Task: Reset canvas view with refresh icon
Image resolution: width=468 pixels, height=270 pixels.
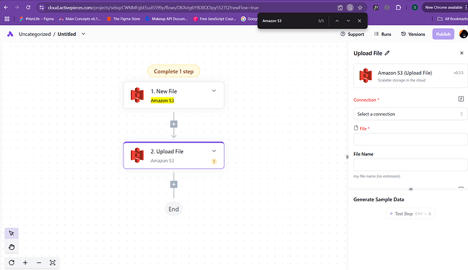Action: pyautogui.click(x=12, y=263)
